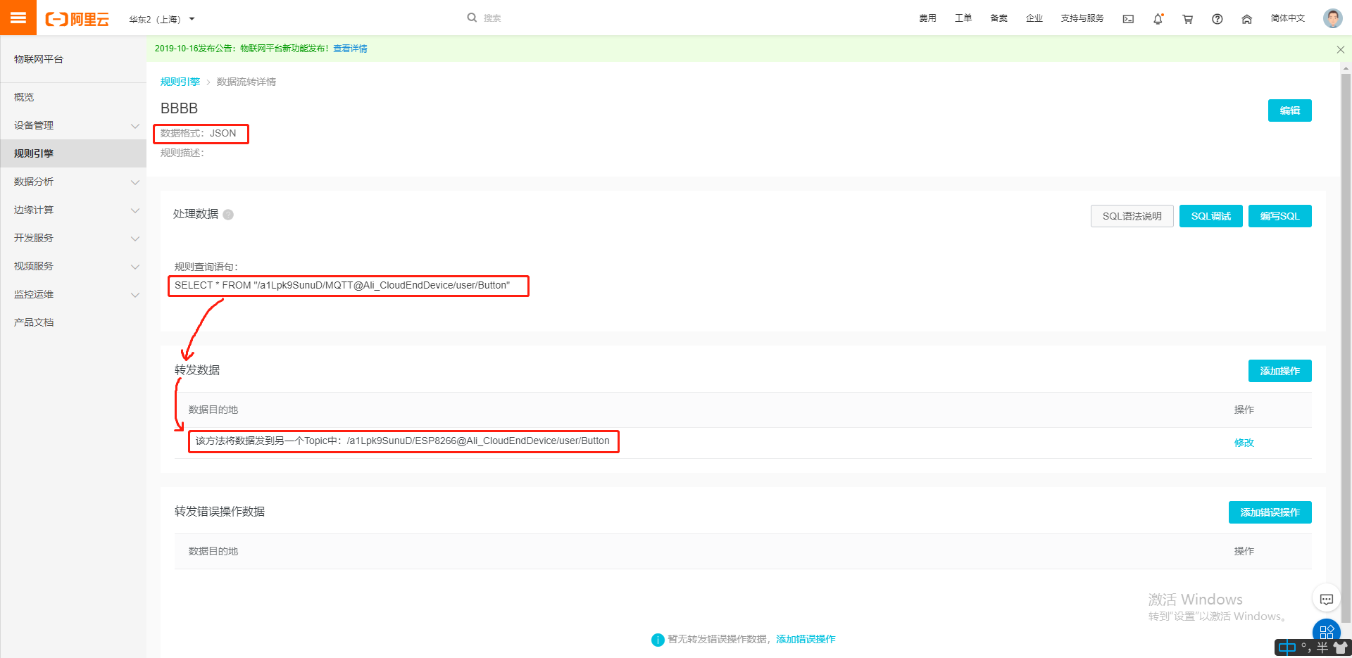1352x658 pixels.
Task: Click the 编写SQL button
Action: pyautogui.click(x=1279, y=216)
